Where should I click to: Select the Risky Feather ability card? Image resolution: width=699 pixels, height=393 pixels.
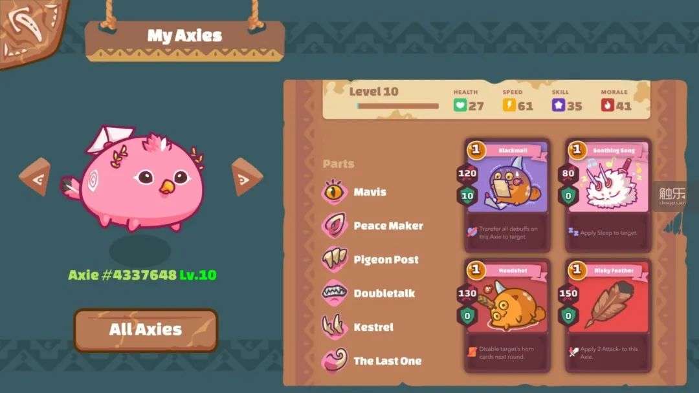[608, 315]
